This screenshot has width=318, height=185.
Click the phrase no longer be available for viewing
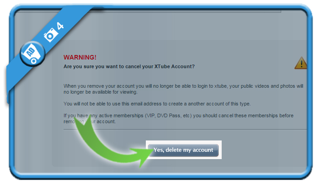(x=100, y=92)
